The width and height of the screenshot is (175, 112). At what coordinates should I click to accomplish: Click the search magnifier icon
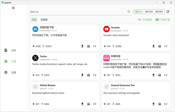129,12
